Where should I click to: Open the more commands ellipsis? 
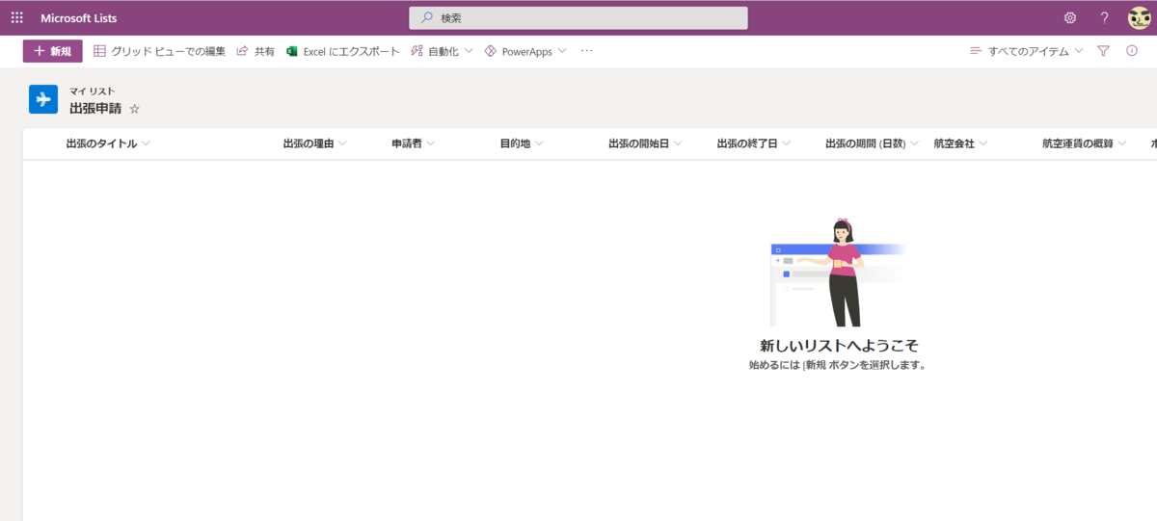click(x=586, y=51)
